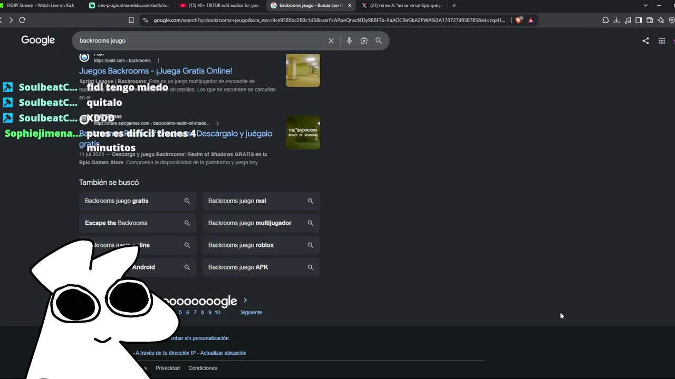Reload the current page
This screenshot has width=675, height=379.
click(22, 20)
